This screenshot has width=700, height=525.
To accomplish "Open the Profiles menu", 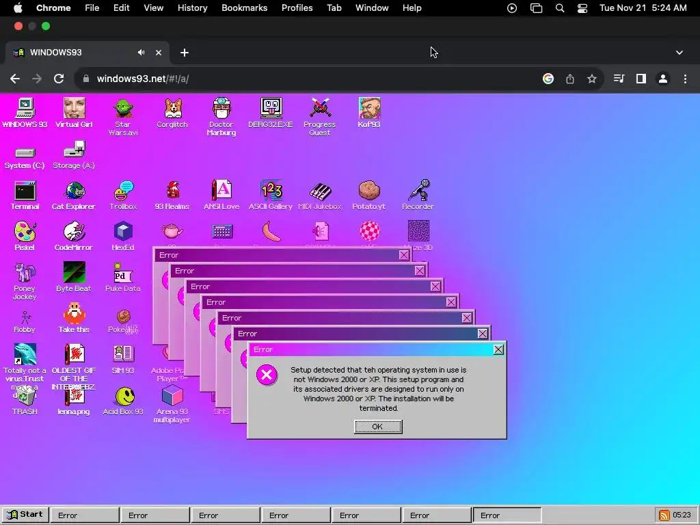I will (297, 8).
